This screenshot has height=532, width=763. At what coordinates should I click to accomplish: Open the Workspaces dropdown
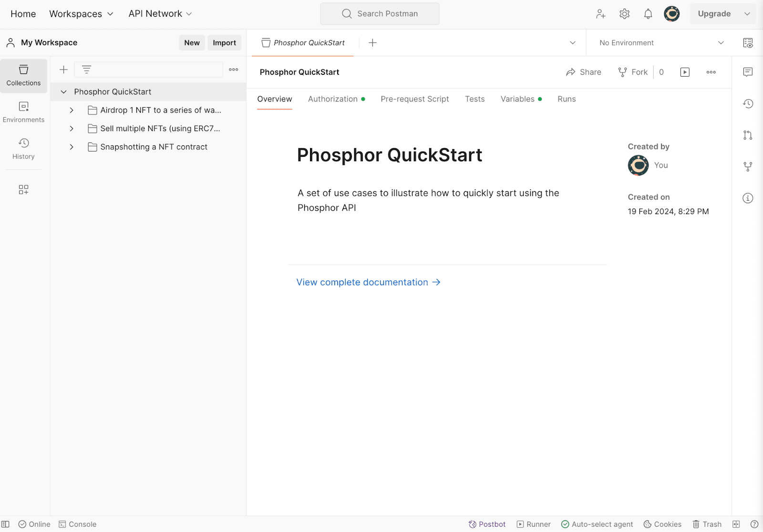click(81, 14)
